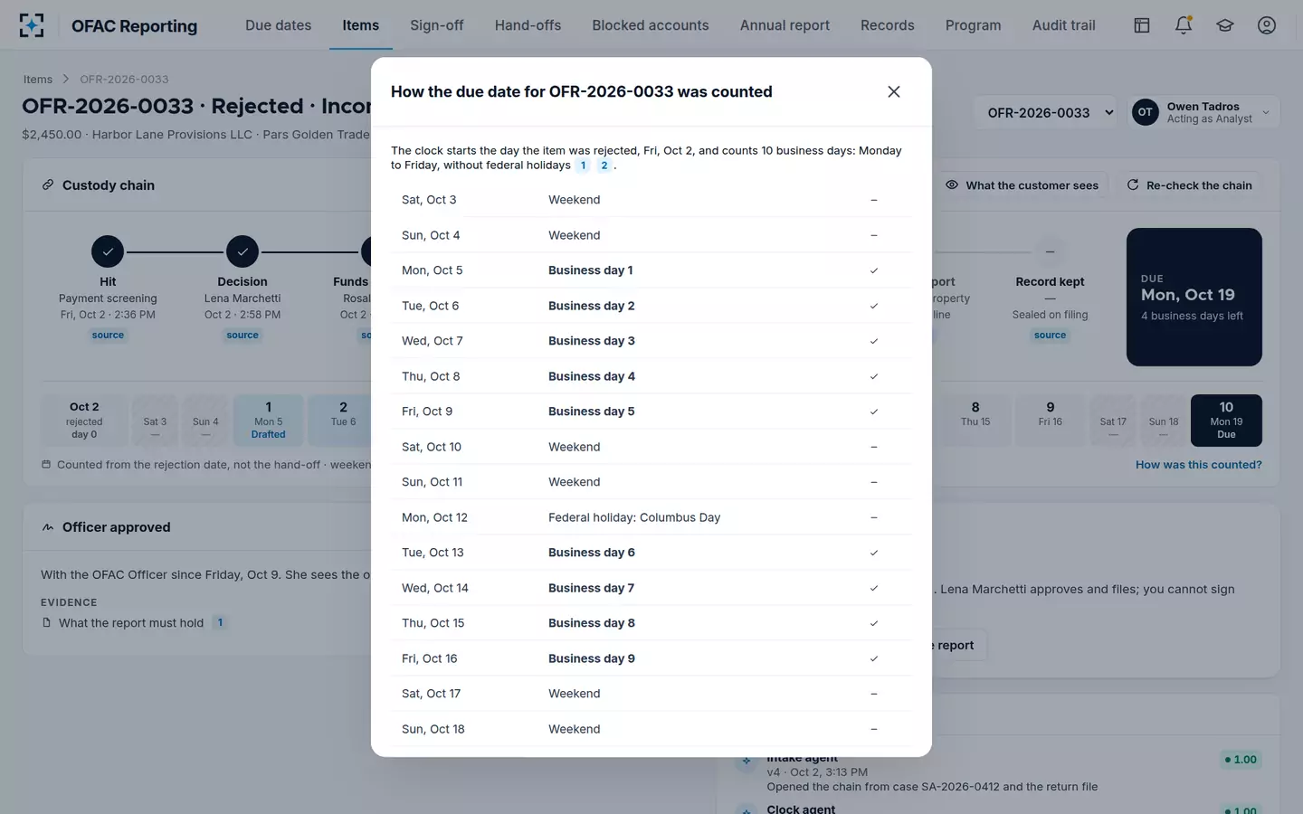The width and height of the screenshot is (1303, 814).
Task: Click the Officer approved signature icon
Action: (x=48, y=527)
